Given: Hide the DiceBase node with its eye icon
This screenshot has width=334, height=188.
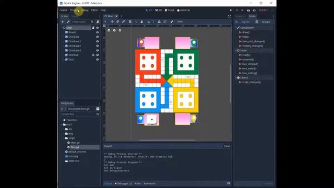Looking at the screenshot, I should pos(98,37).
